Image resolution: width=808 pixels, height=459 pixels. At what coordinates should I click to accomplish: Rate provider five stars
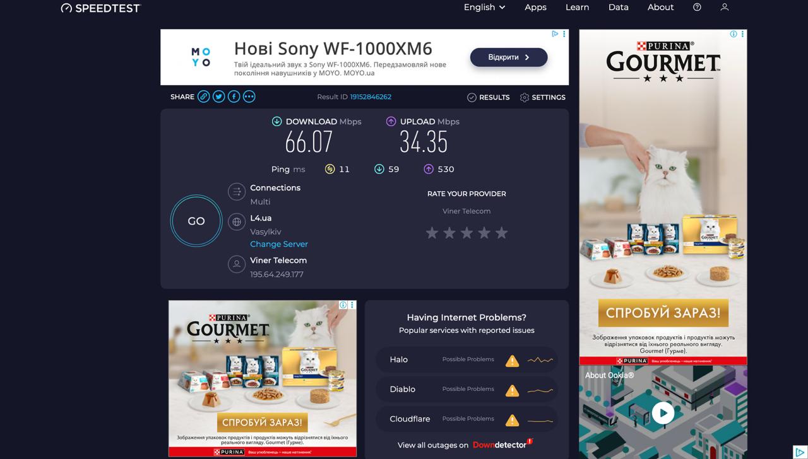[501, 233]
